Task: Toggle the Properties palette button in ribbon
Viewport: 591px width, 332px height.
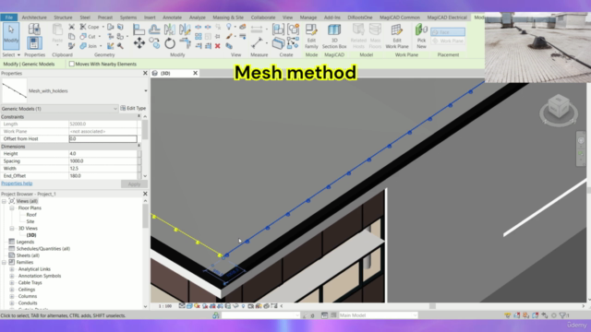Action: (x=34, y=43)
